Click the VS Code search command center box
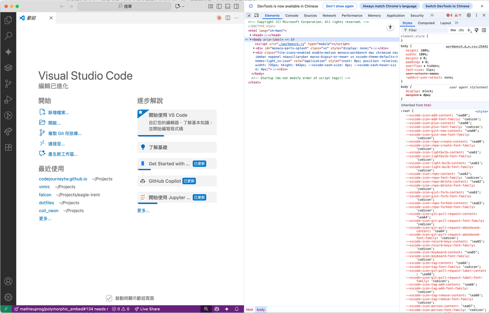The width and height of the screenshot is (489, 313). pos(124,6)
